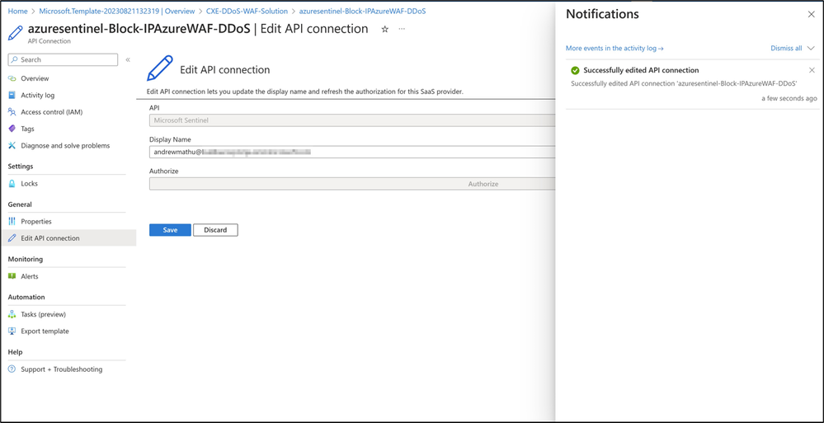Viewport: 824px width, 423px height.
Task: Close the Notifications panel
Action: (x=811, y=15)
